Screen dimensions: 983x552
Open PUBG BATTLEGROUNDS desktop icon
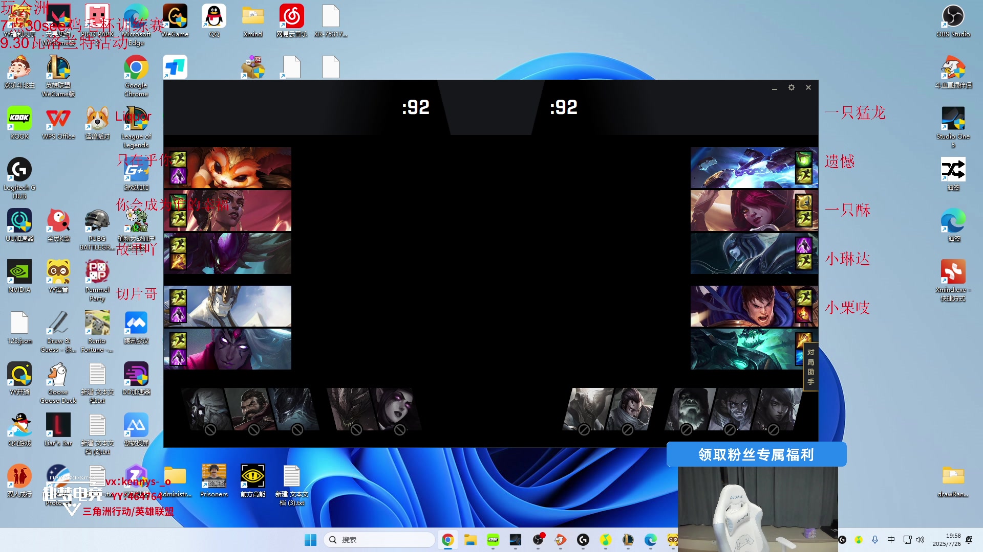click(97, 229)
